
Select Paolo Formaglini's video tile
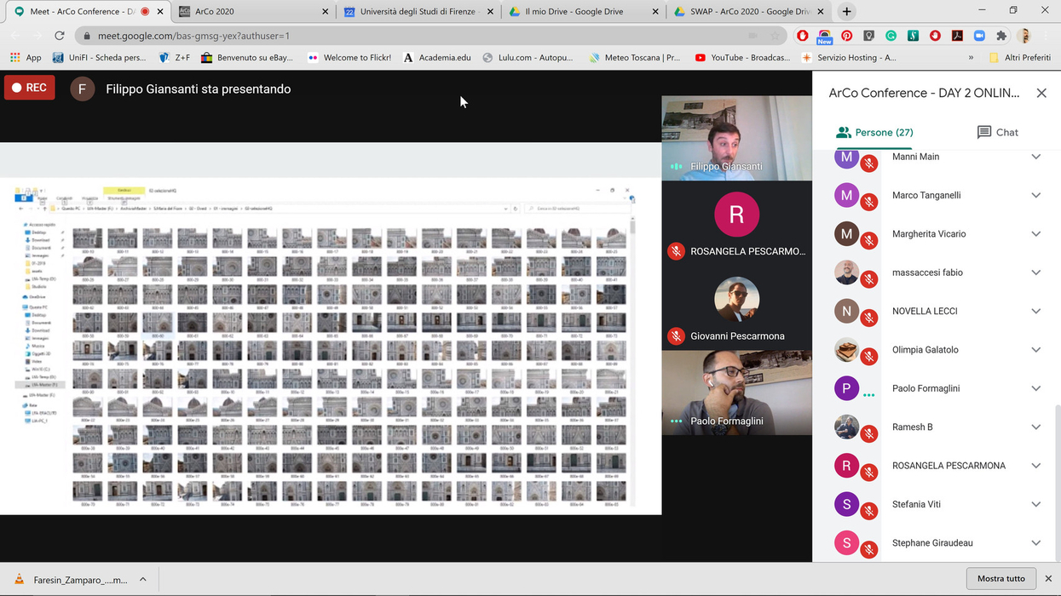(x=736, y=393)
